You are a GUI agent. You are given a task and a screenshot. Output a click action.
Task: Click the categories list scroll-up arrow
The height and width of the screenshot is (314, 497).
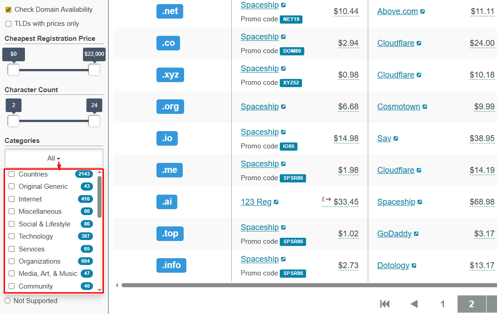(99, 172)
